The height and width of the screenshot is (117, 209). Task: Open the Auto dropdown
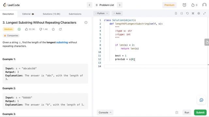[117, 13]
